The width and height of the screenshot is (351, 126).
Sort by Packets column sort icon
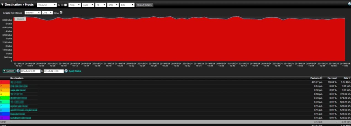tap(321, 78)
